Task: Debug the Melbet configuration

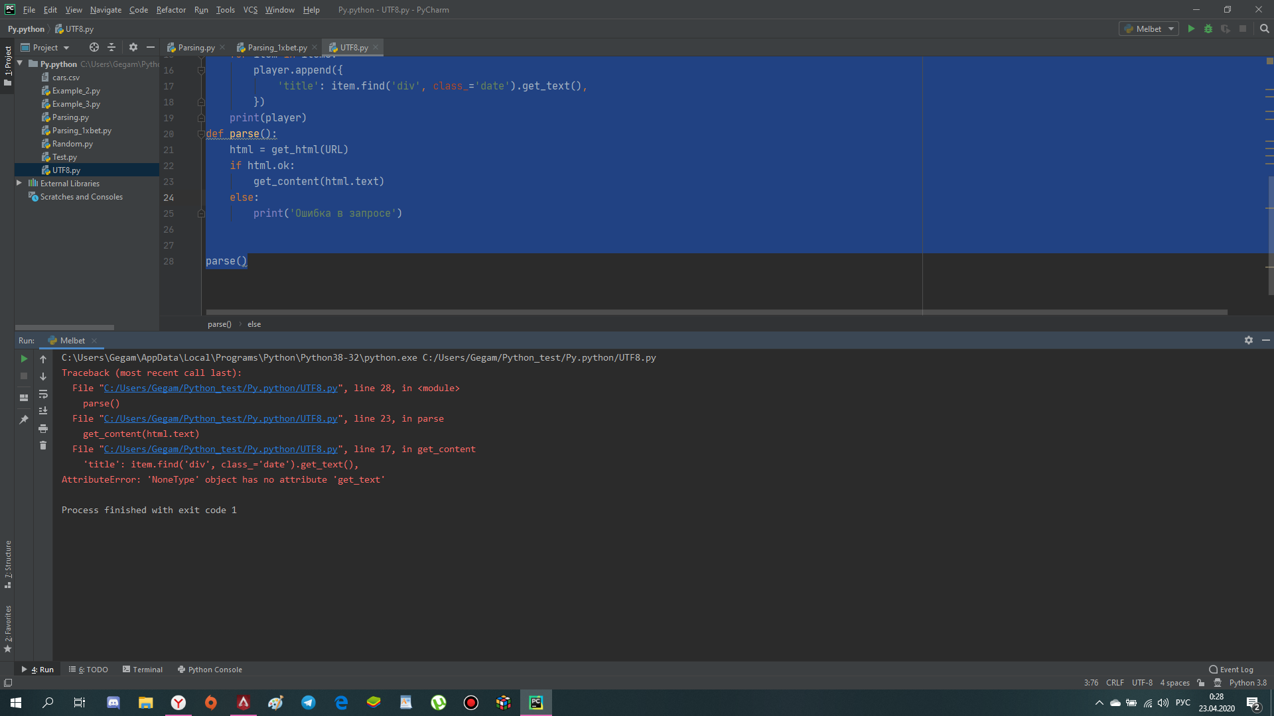Action: (1208, 29)
